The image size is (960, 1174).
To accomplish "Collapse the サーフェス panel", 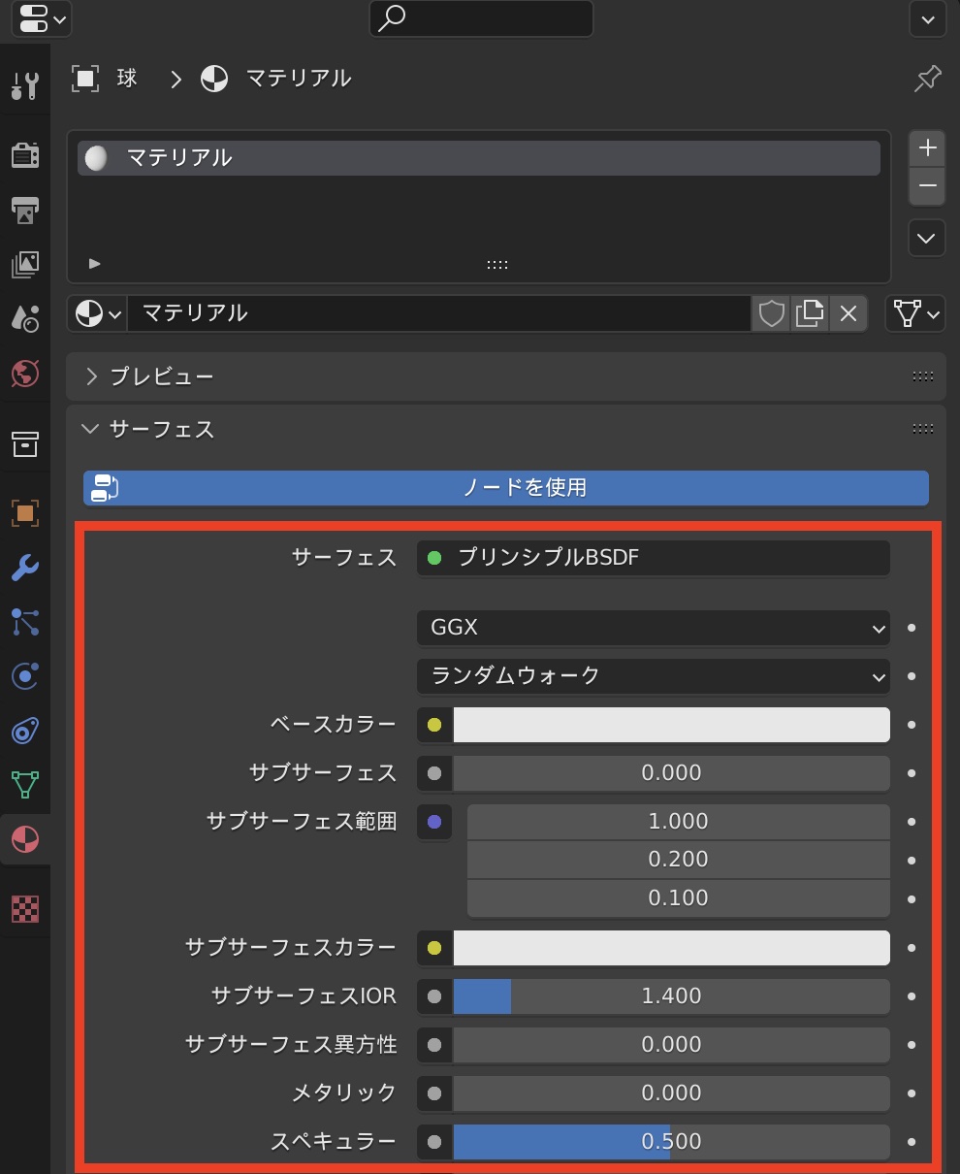I will click(161, 429).
